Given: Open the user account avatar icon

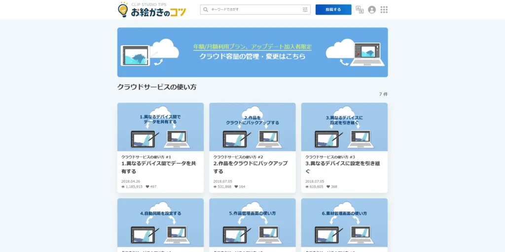Looking at the screenshot, I should coord(372,10).
